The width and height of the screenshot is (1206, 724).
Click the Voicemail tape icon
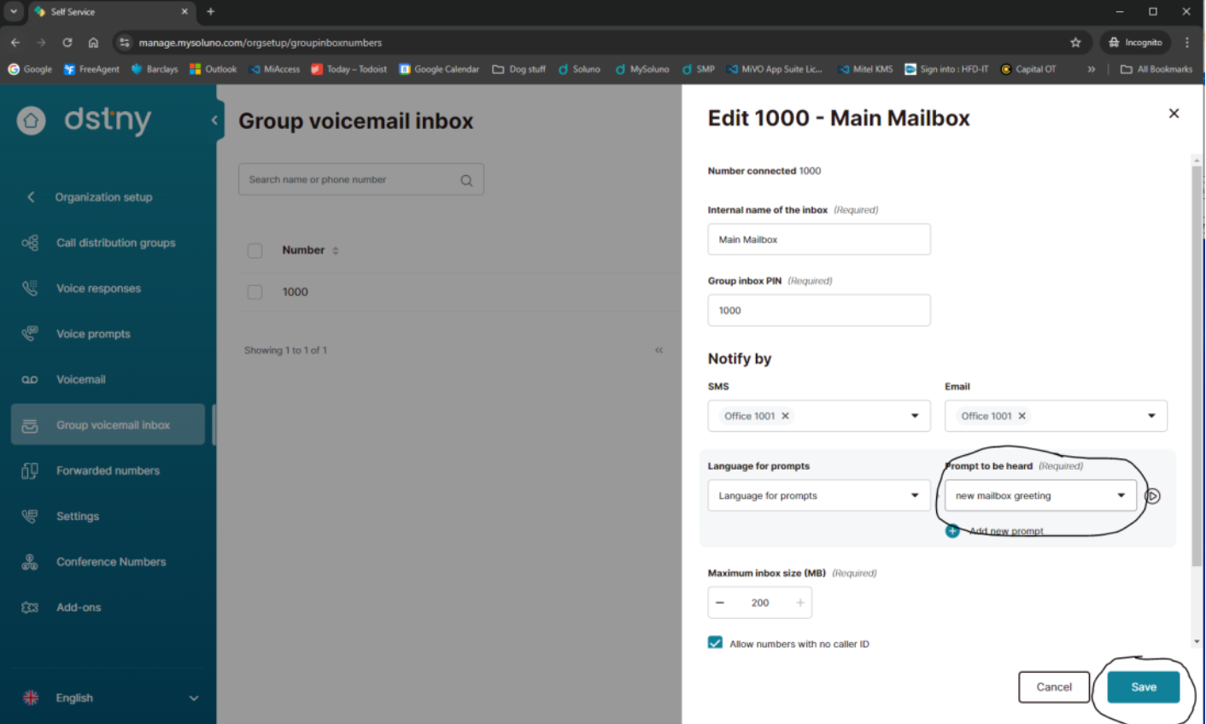30,380
